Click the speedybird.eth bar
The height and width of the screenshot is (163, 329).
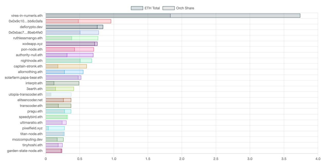pos(57,117)
